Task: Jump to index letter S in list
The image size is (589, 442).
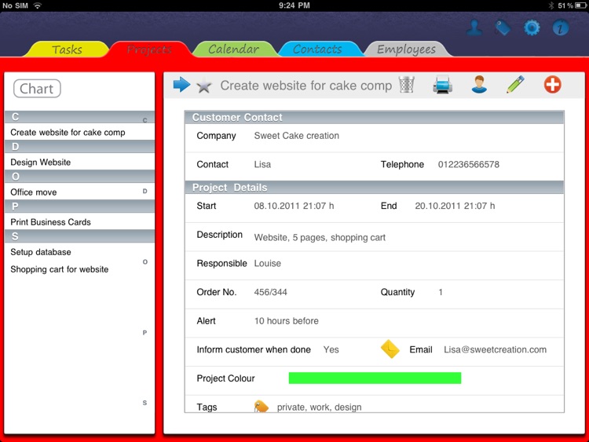Action: pyautogui.click(x=145, y=403)
